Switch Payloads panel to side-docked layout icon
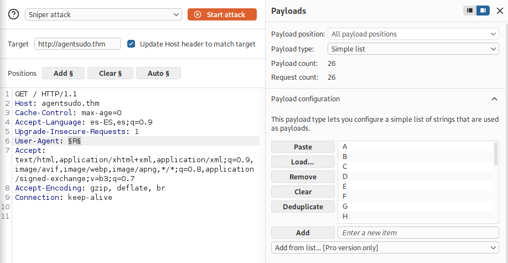Screen dimensions: 508x263 coord(483,11)
